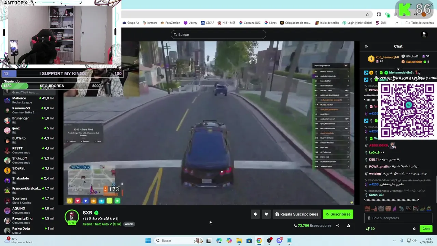Open chat settings gear icon

tap(414, 229)
